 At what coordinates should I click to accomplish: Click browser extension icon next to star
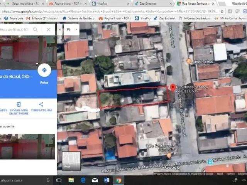[x=230, y=11]
